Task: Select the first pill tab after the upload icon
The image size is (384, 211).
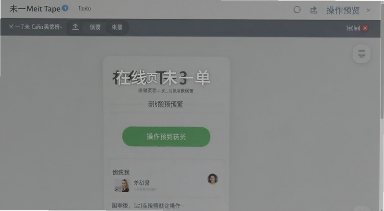Action: (95, 27)
